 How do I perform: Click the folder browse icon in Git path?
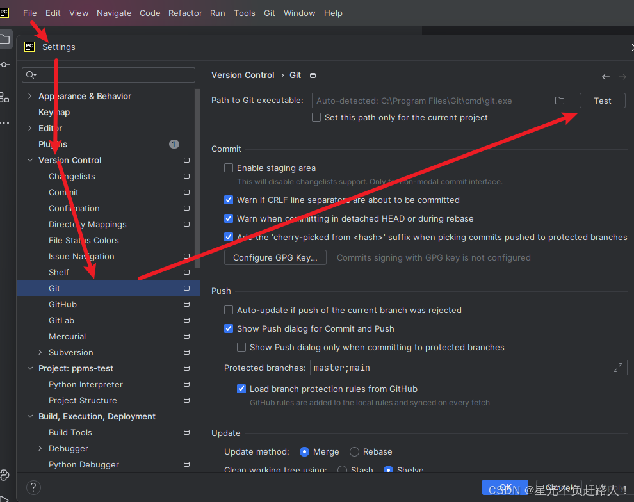[x=560, y=101]
